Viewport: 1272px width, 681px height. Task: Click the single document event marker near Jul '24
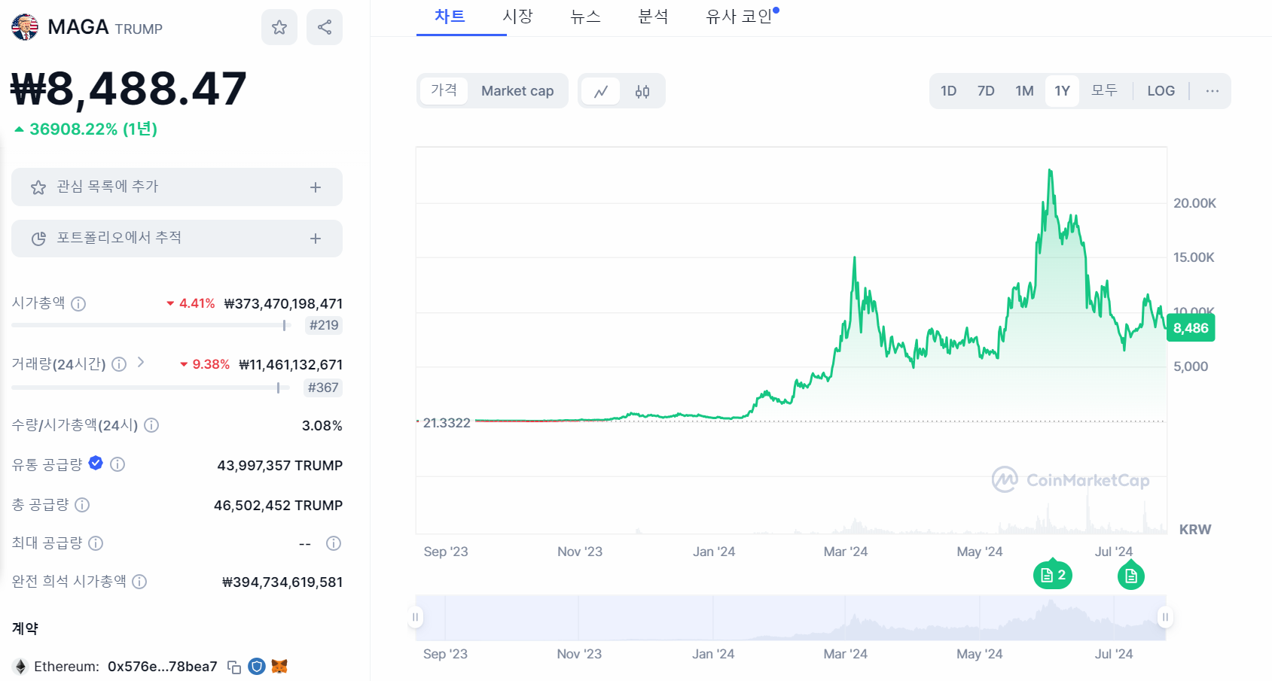point(1130,576)
